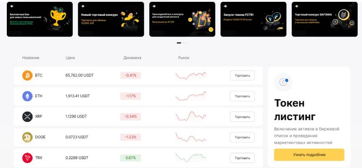
Task: Open free bonuses for new users banner
Action: point(40,19)
